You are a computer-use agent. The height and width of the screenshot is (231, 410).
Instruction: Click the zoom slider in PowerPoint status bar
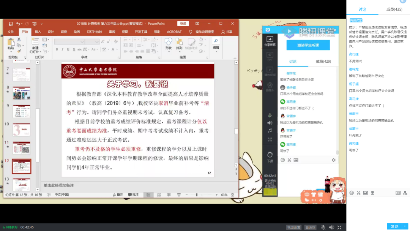tap(197, 195)
